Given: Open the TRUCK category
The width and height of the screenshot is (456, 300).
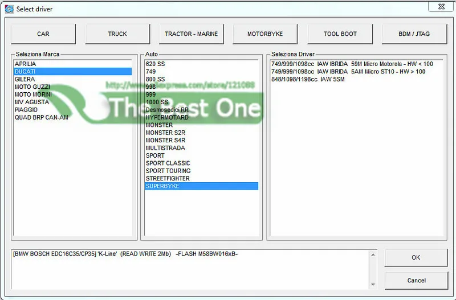Looking at the screenshot, I should tap(117, 34).
